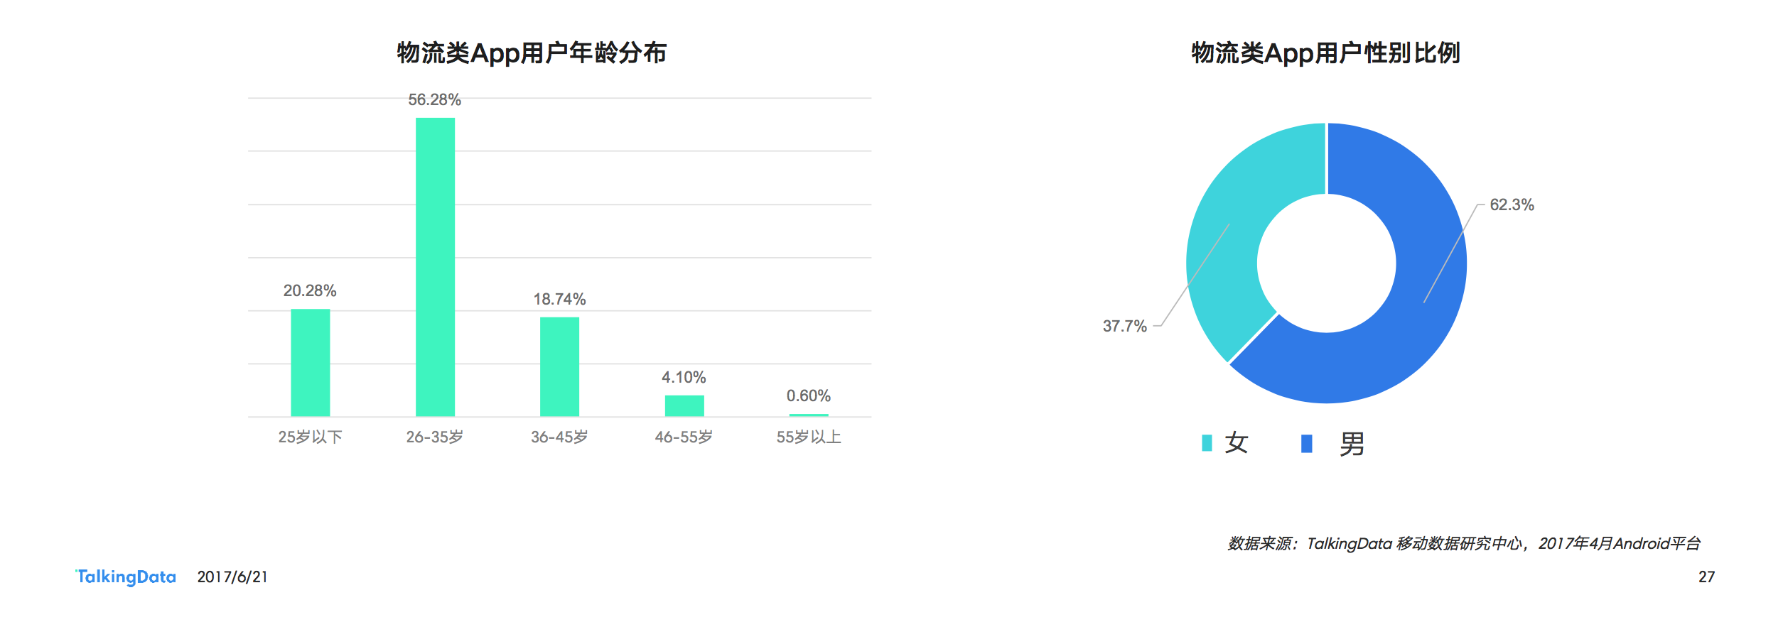Click the gender ratio chart title

[1325, 53]
